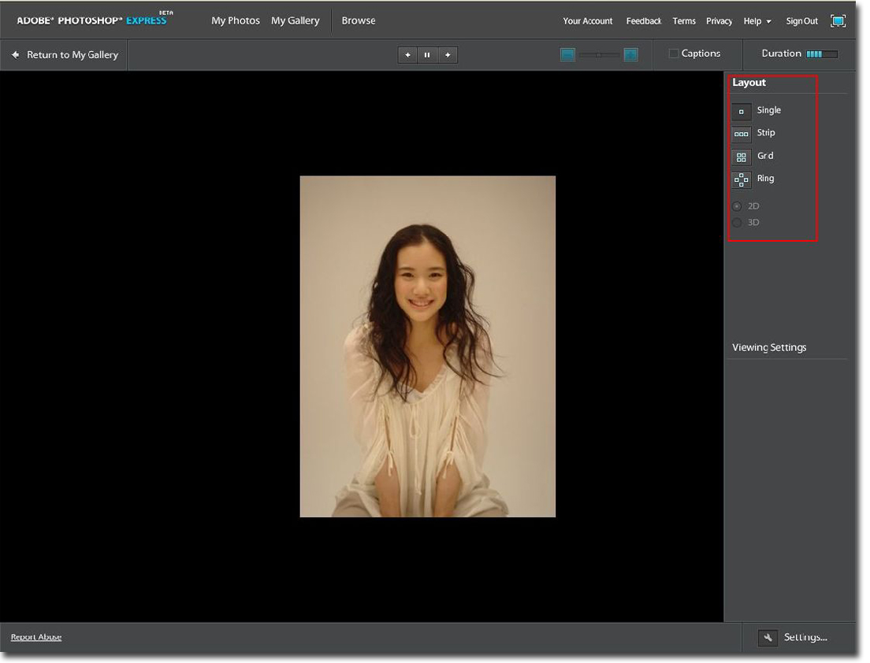Viewport: 870px width, 663px height.
Task: Open the Settings... button text
Action: point(805,638)
